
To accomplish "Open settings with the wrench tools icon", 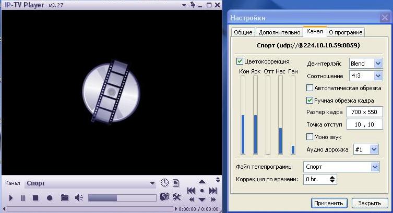I will tap(176, 197).
